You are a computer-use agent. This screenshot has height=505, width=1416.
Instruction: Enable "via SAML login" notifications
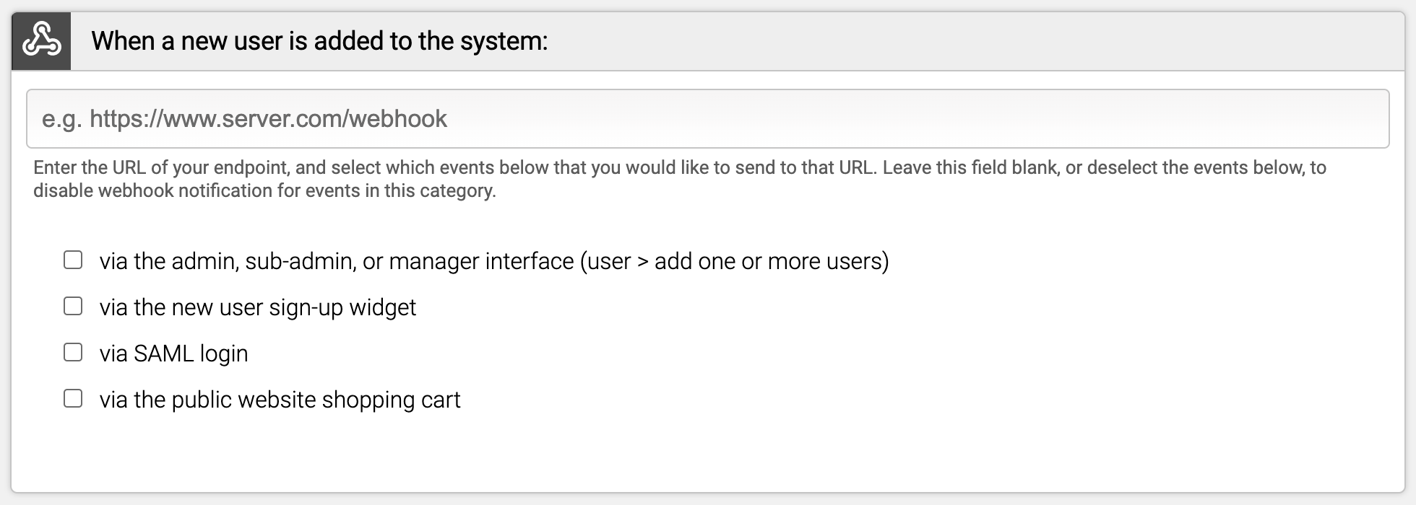72,352
